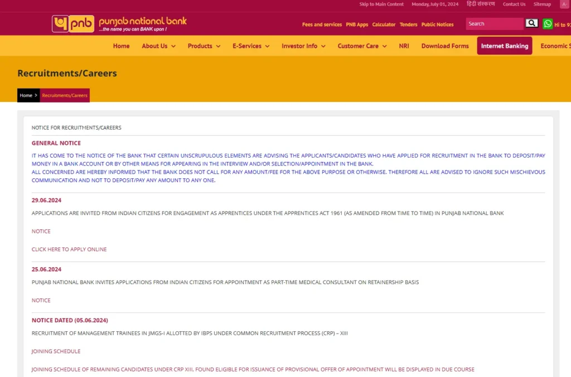Click the NOTICE DATED (05.06.2024) heading

70,320
